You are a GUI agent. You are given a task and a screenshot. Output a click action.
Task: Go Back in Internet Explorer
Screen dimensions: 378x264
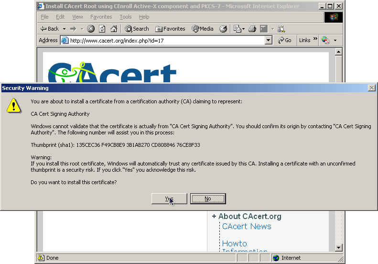(x=50, y=29)
